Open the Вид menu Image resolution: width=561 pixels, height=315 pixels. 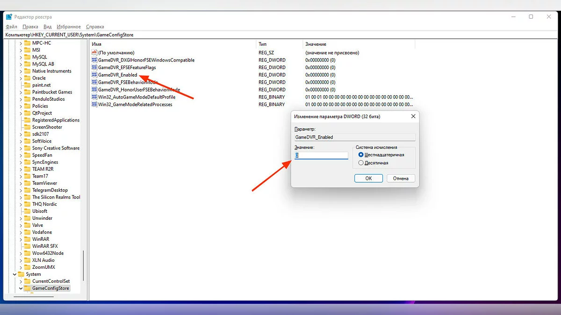coord(48,27)
